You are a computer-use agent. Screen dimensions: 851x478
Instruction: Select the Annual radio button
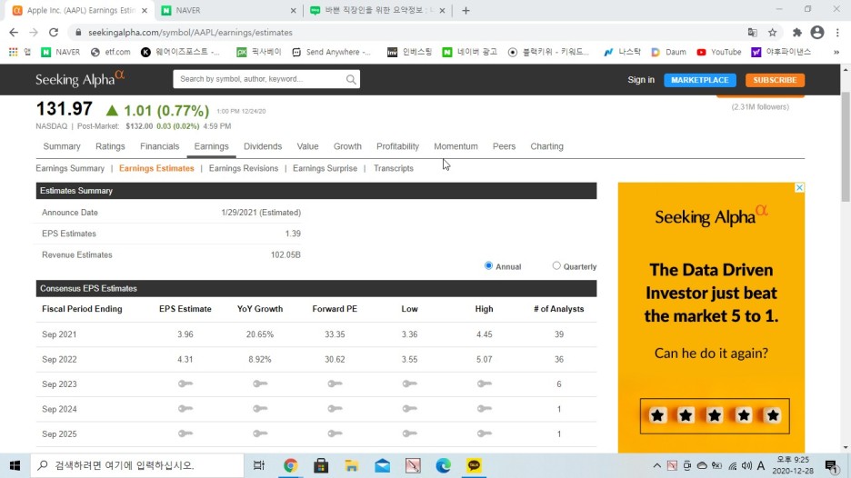coord(488,266)
